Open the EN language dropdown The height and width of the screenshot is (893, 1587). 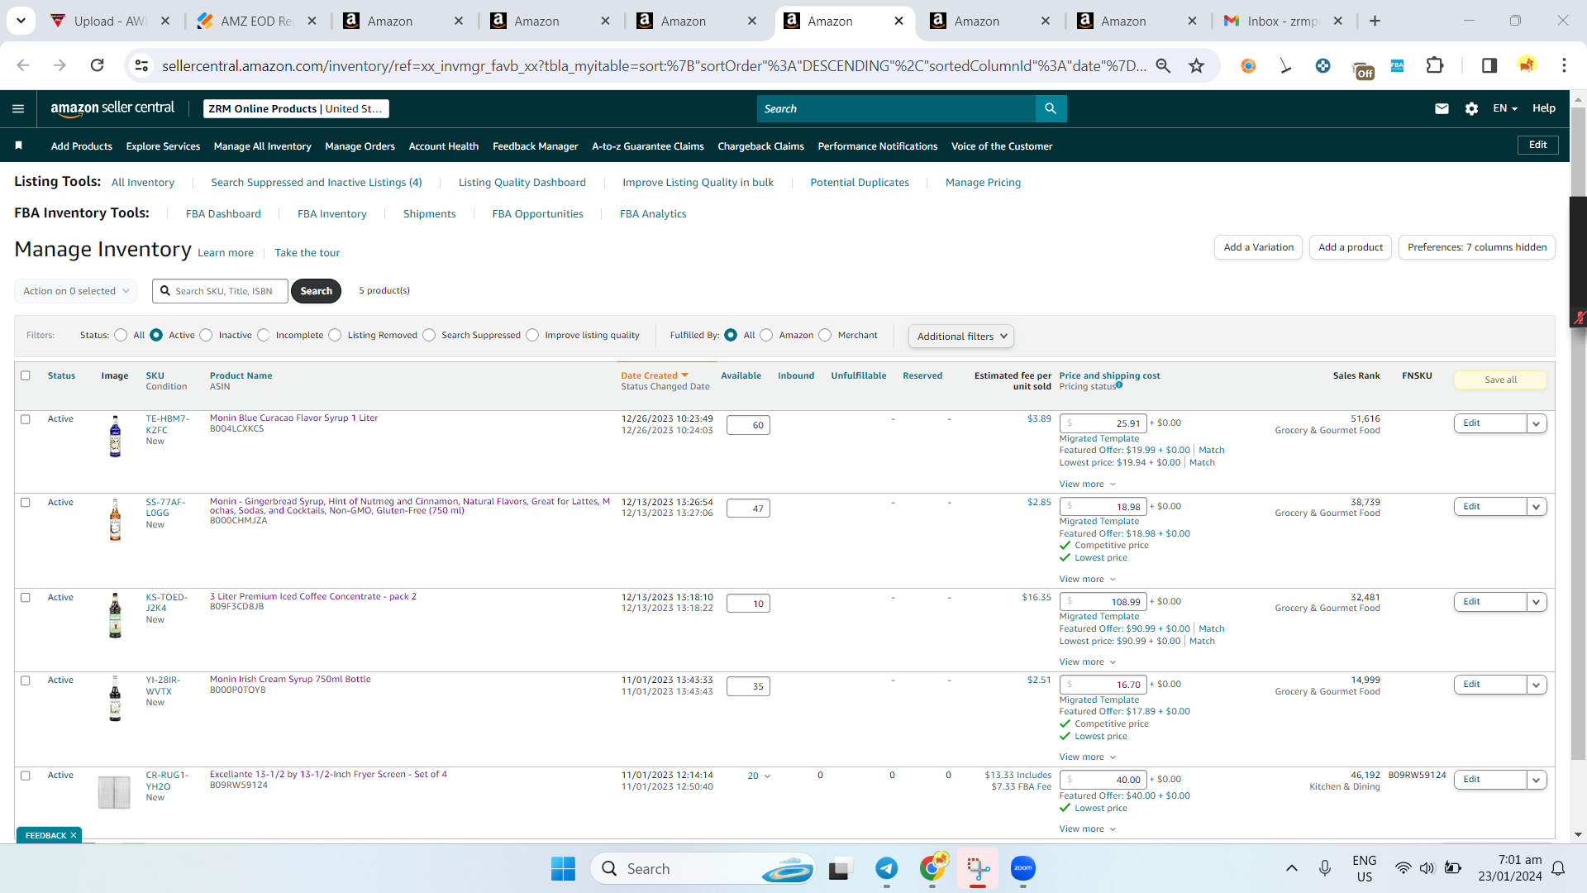1505,108
